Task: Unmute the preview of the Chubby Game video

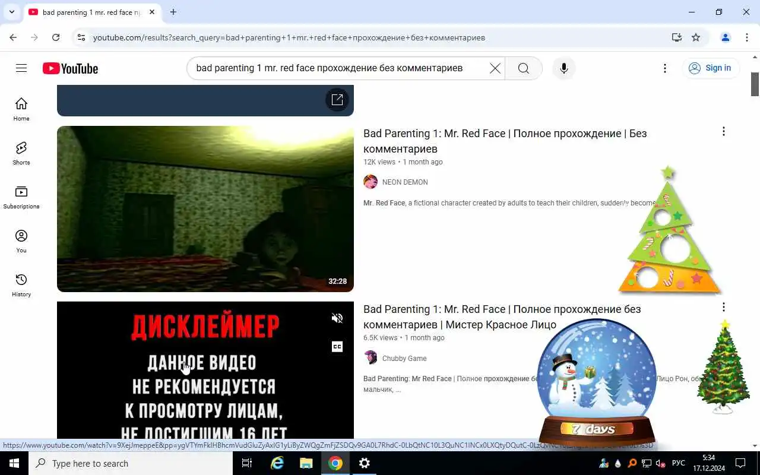Action: (337, 318)
